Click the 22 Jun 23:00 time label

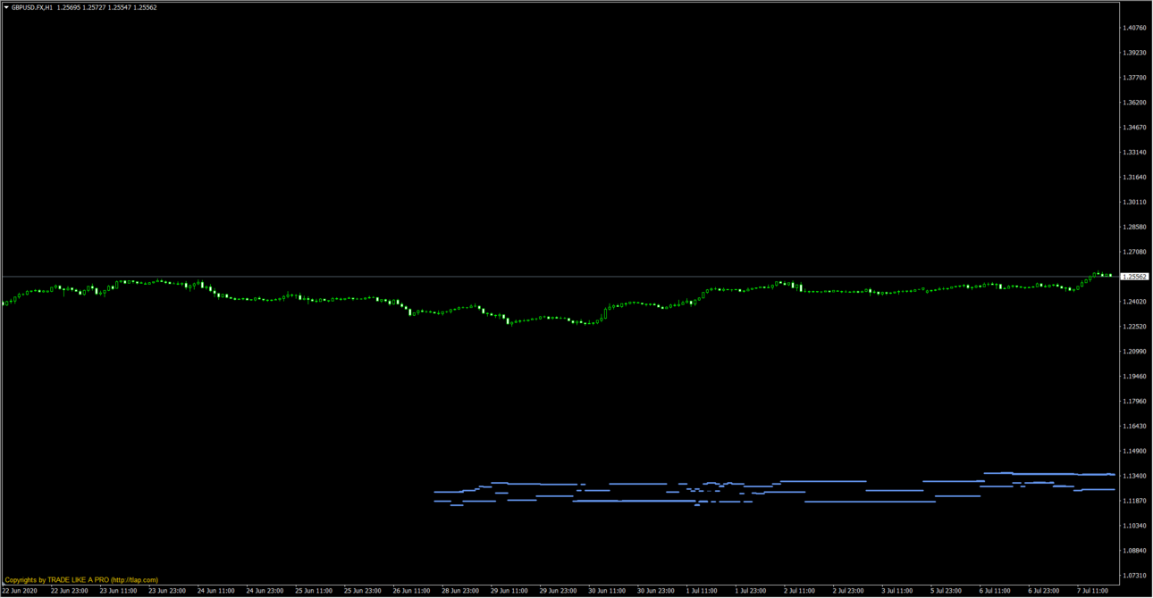click(69, 591)
